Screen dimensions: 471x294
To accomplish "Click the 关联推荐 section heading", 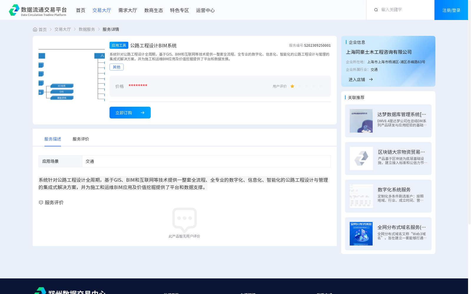I will tap(356, 98).
